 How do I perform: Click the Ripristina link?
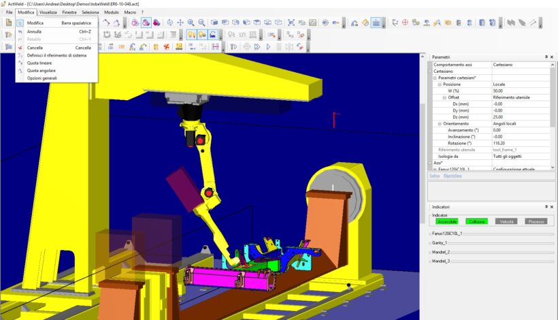click(452, 176)
